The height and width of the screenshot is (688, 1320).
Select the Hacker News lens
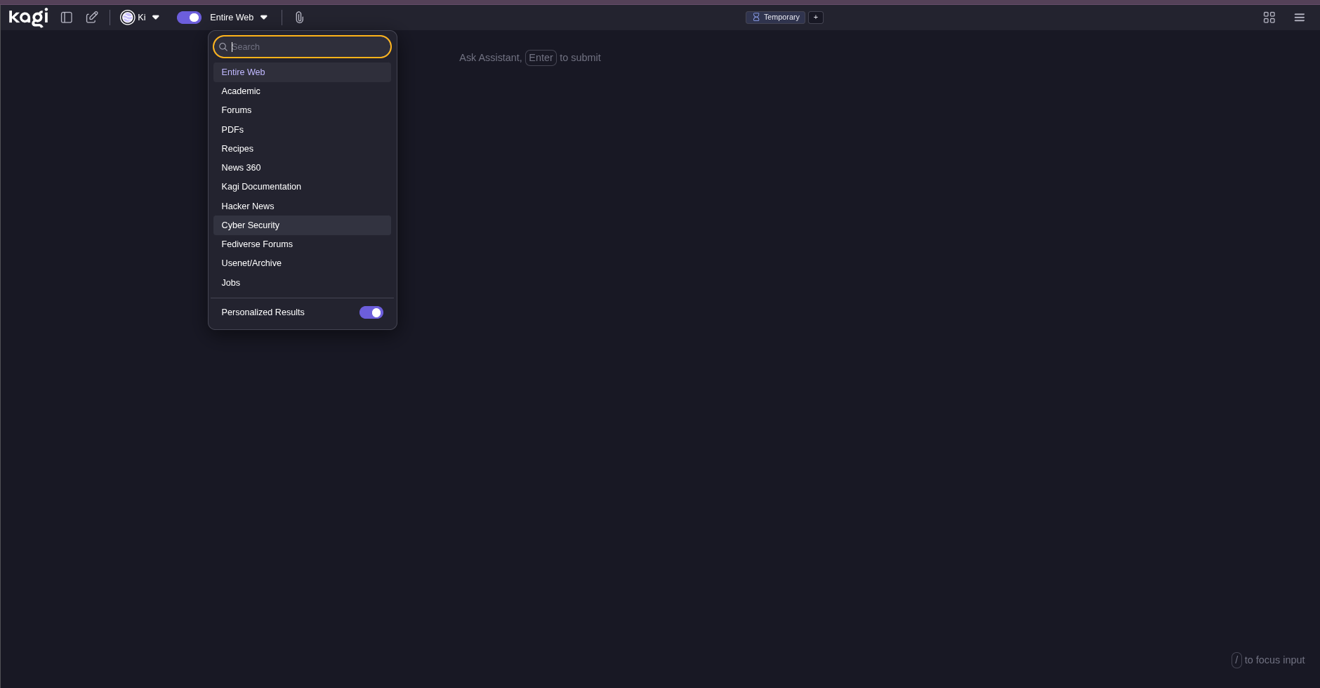tap(248, 206)
